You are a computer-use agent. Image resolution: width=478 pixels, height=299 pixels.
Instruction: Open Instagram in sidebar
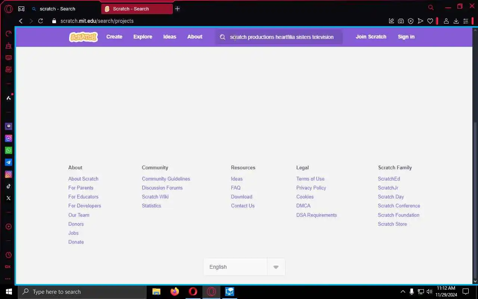[8, 174]
